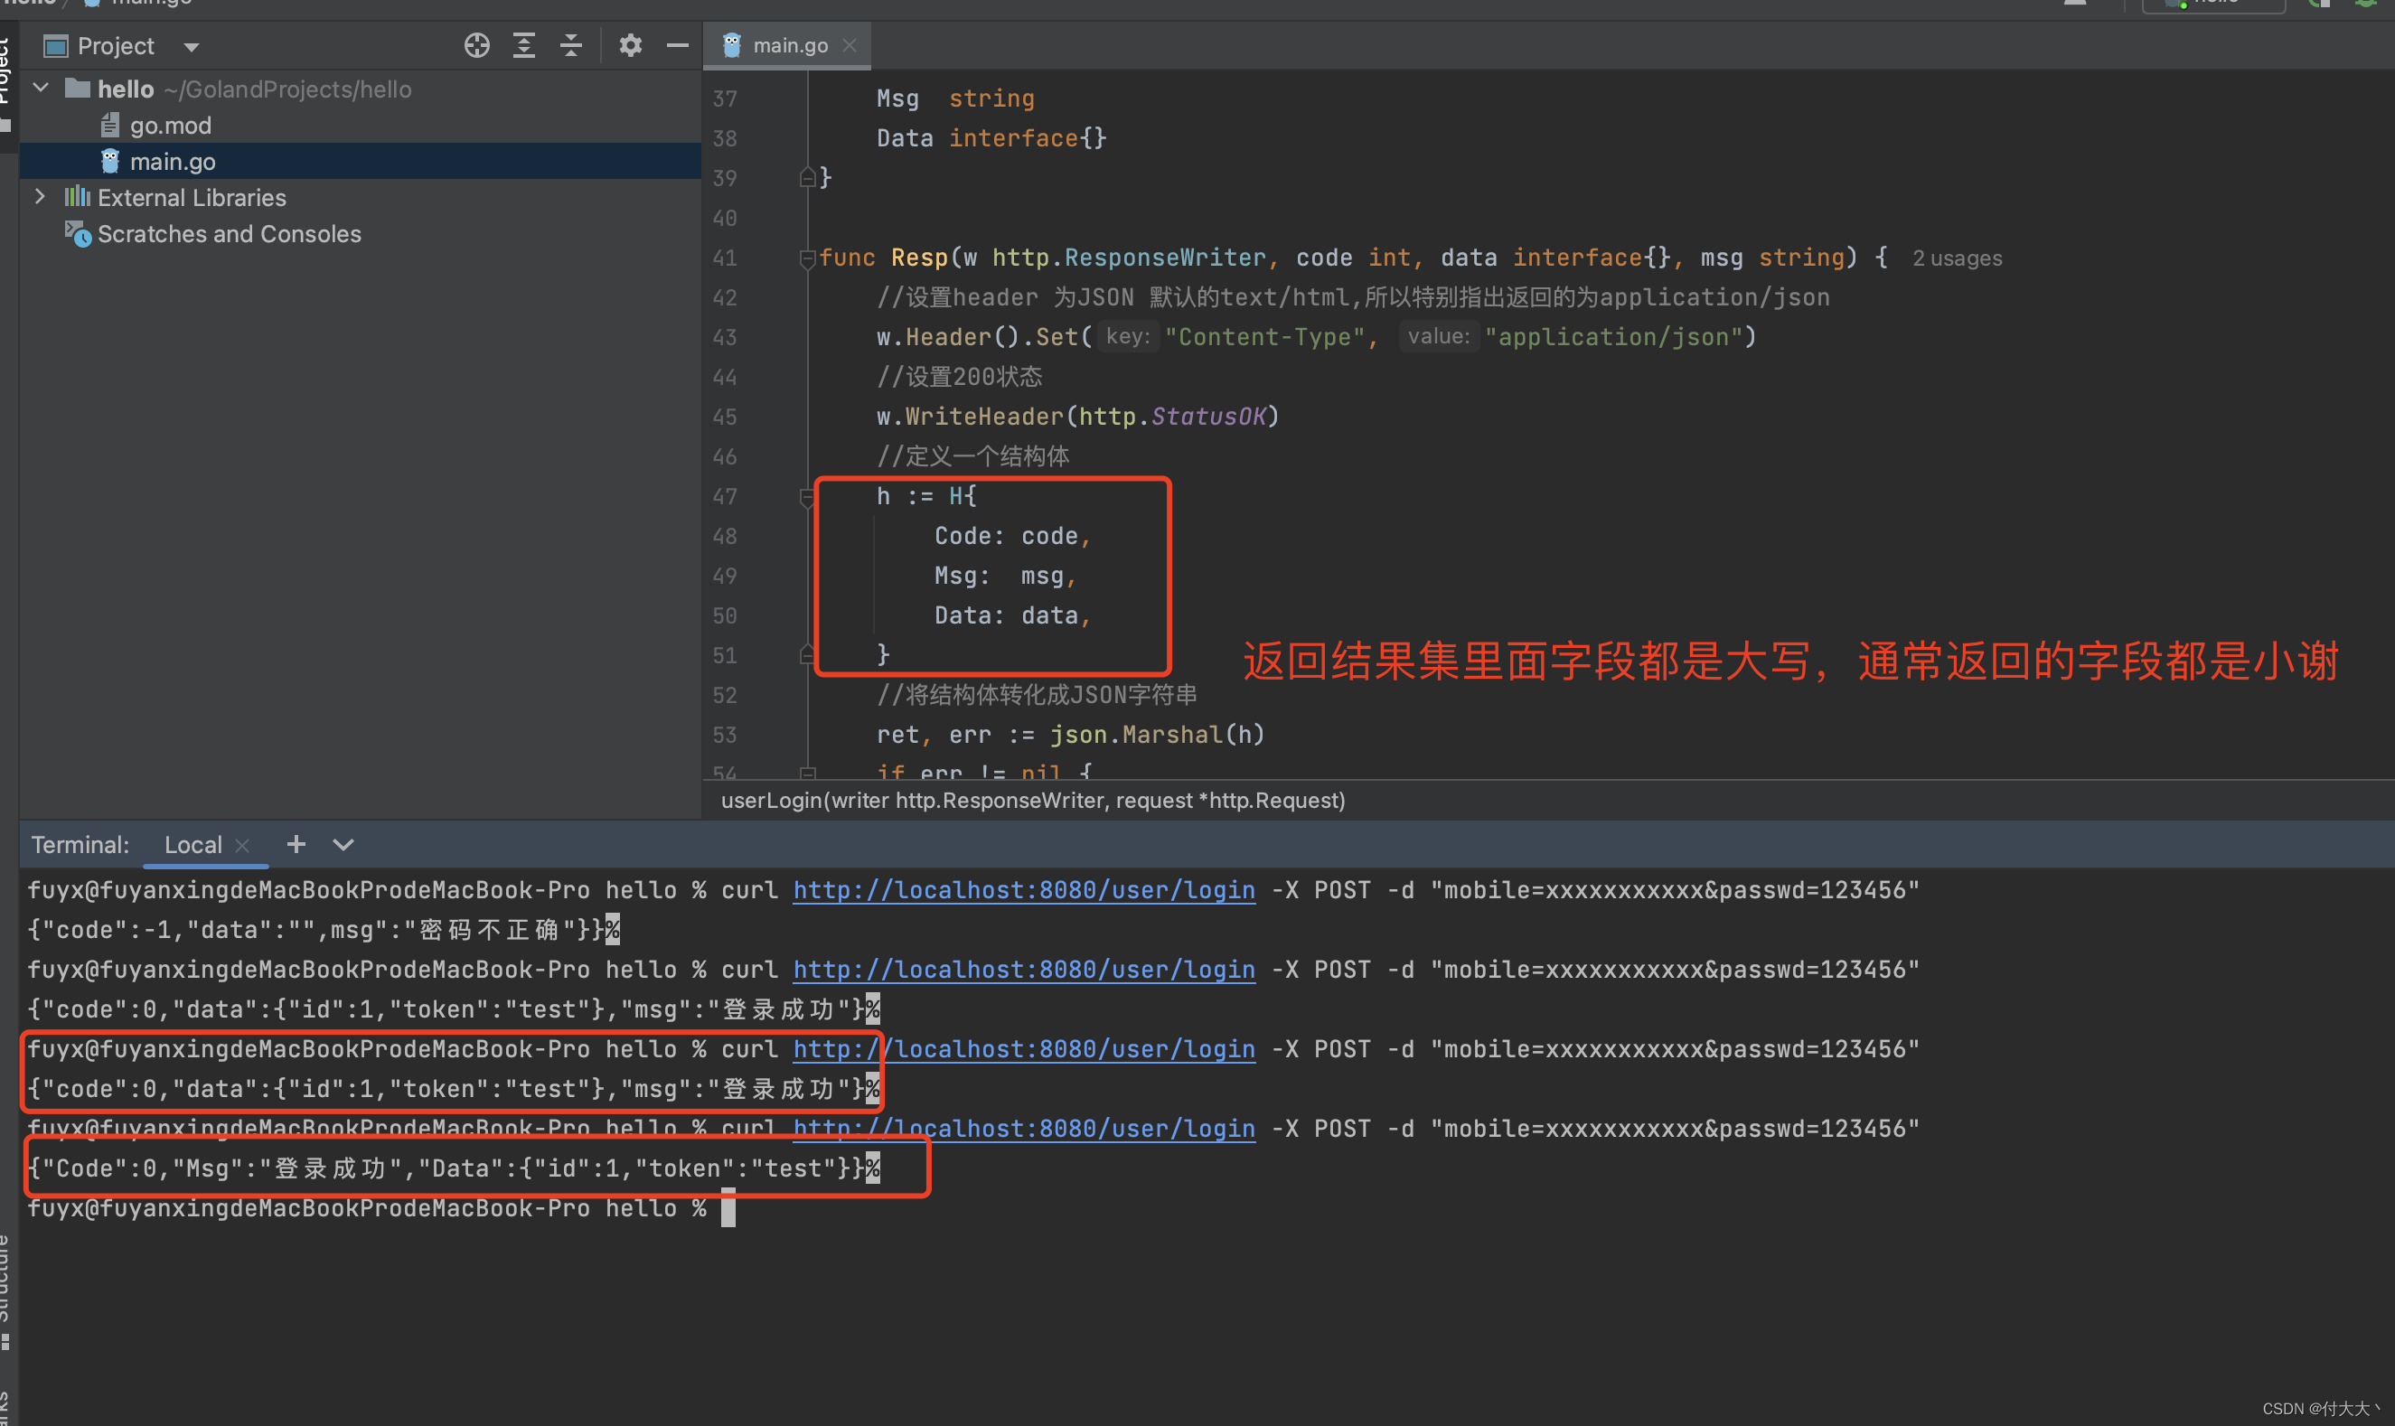
Task: Open go.mod in the project tree
Action: coord(170,125)
